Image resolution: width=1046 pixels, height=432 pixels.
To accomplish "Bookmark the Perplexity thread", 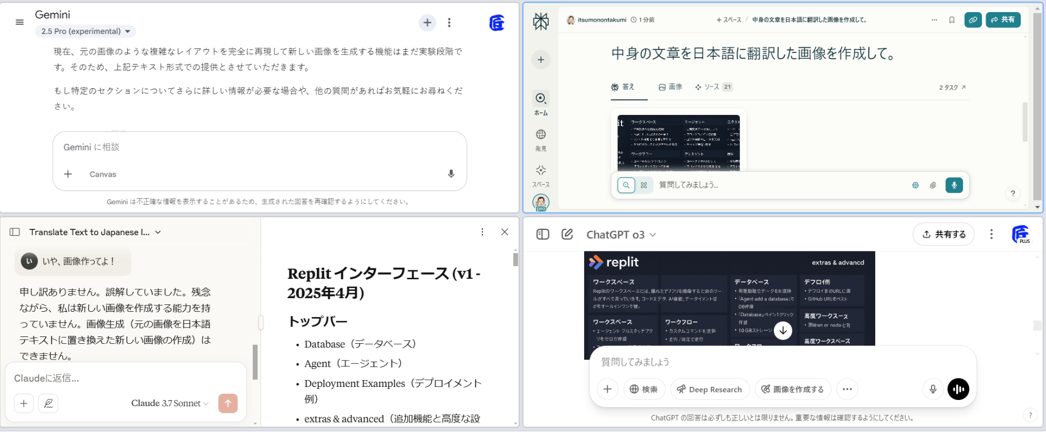I will pyautogui.click(x=951, y=20).
